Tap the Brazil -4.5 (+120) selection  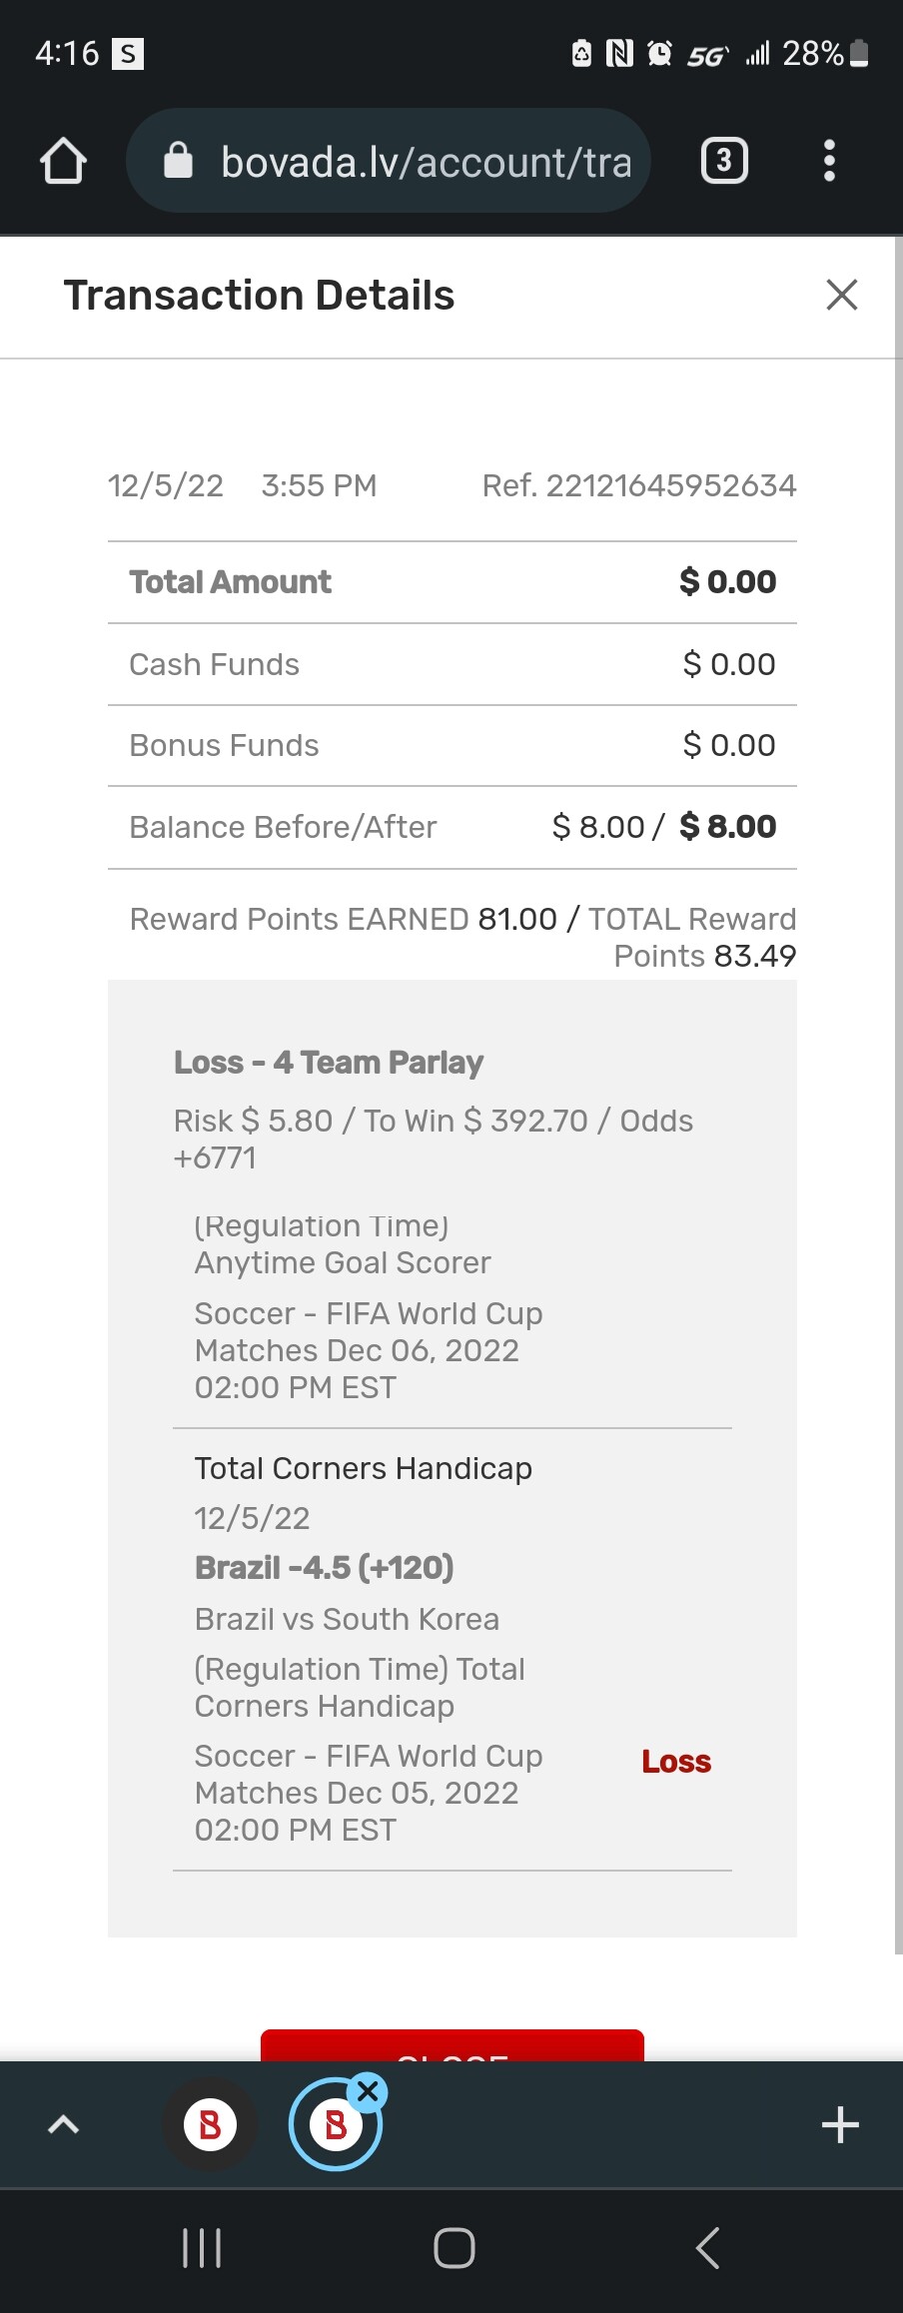(325, 1568)
